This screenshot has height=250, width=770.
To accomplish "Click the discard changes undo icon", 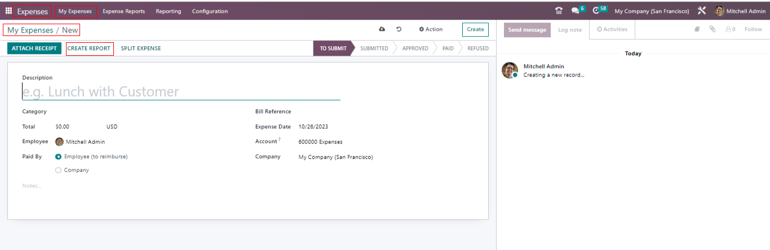I will tap(399, 29).
